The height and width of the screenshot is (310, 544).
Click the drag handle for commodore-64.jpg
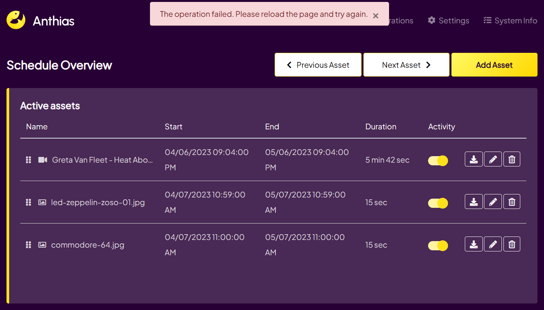click(x=28, y=245)
